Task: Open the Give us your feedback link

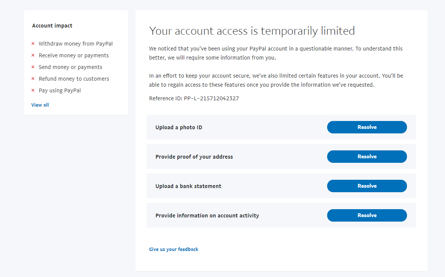Action: tap(174, 249)
